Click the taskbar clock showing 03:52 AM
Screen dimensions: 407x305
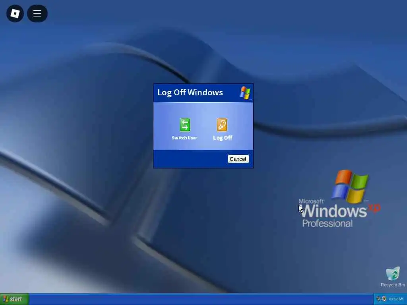click(x=396, y=299)
